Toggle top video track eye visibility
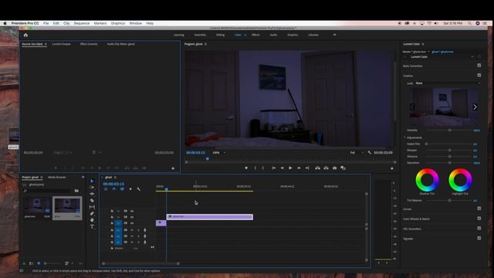The height and width of the screenshot is (278, 494). tap(132, 211)
